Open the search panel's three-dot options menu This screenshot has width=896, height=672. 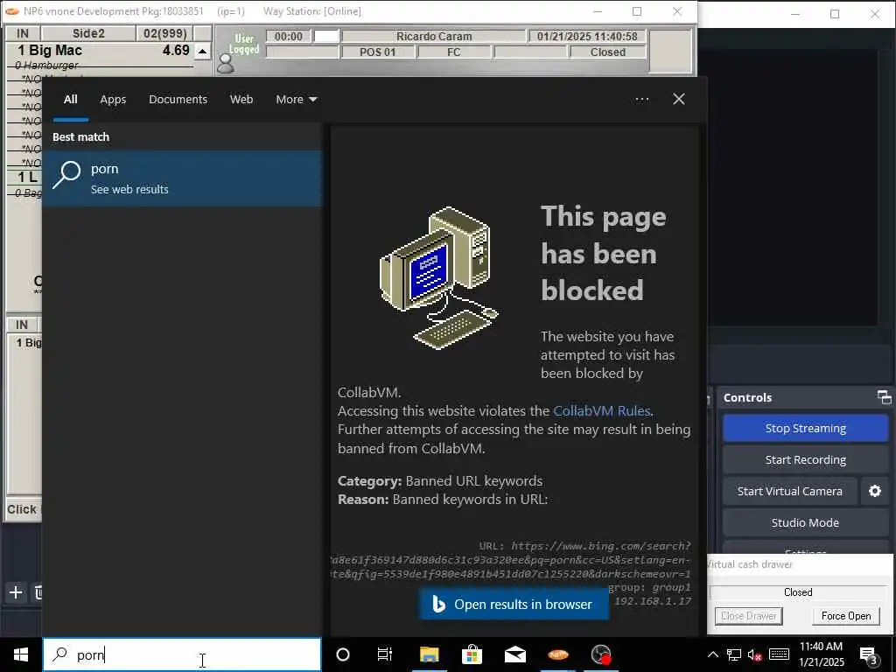click(641, 100)
